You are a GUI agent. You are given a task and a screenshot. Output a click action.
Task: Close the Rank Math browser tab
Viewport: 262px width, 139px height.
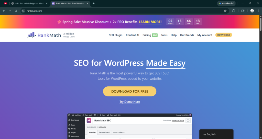click(x=87, y=3)
